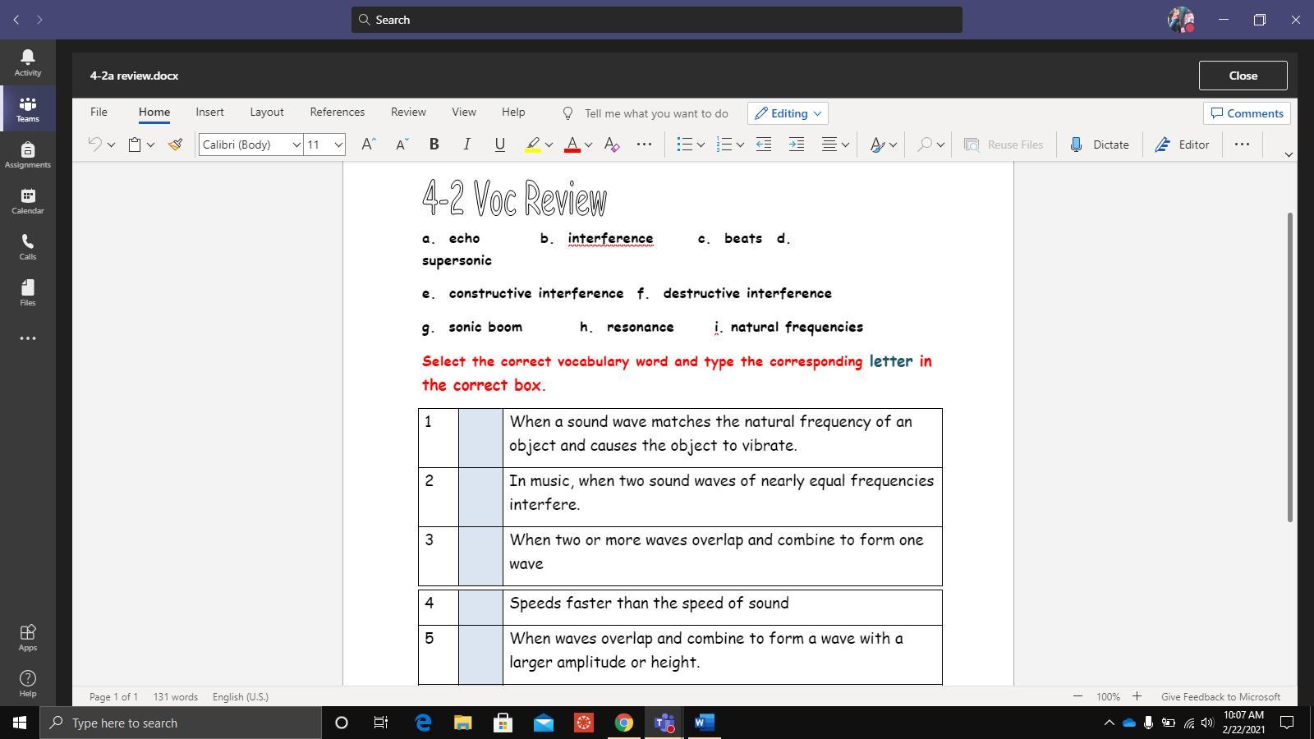The height and width of the screenshot is (739, 1314).
Task: Switch to the Review tab
Action: pos(408,112)
